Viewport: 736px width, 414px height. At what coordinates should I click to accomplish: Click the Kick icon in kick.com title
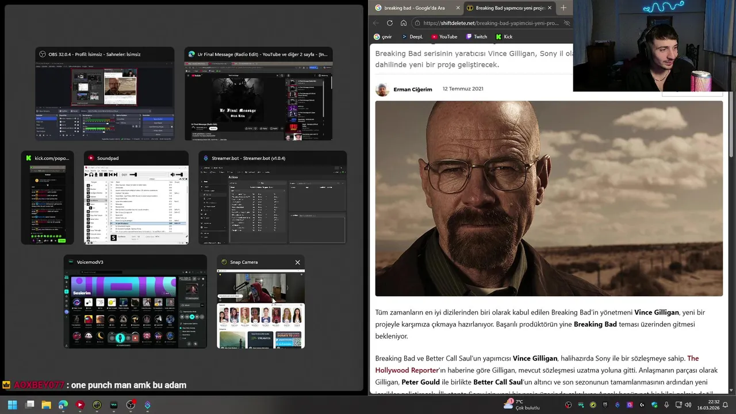click(x=29, y=158)
